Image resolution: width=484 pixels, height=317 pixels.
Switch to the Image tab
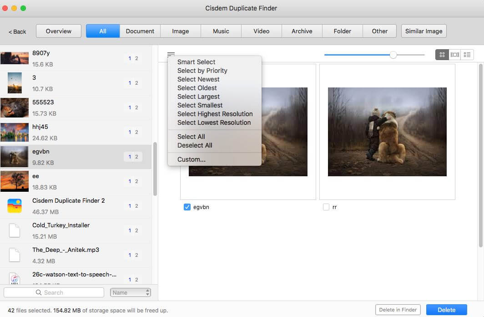[x=181, y=31]
